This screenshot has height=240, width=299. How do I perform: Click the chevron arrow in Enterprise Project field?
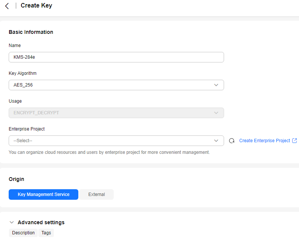(x=216, y=141)
